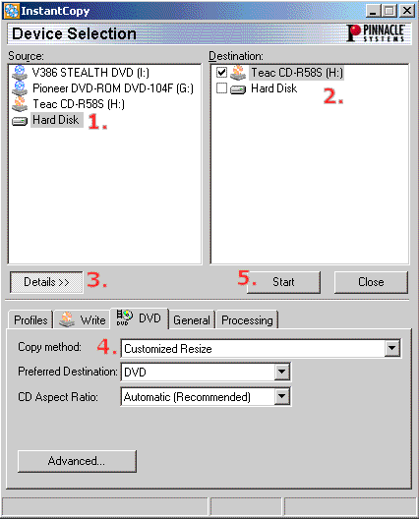Click the Teac burner icon in Destination list
The image size is (419, 519).
click(x=238, y=73)
